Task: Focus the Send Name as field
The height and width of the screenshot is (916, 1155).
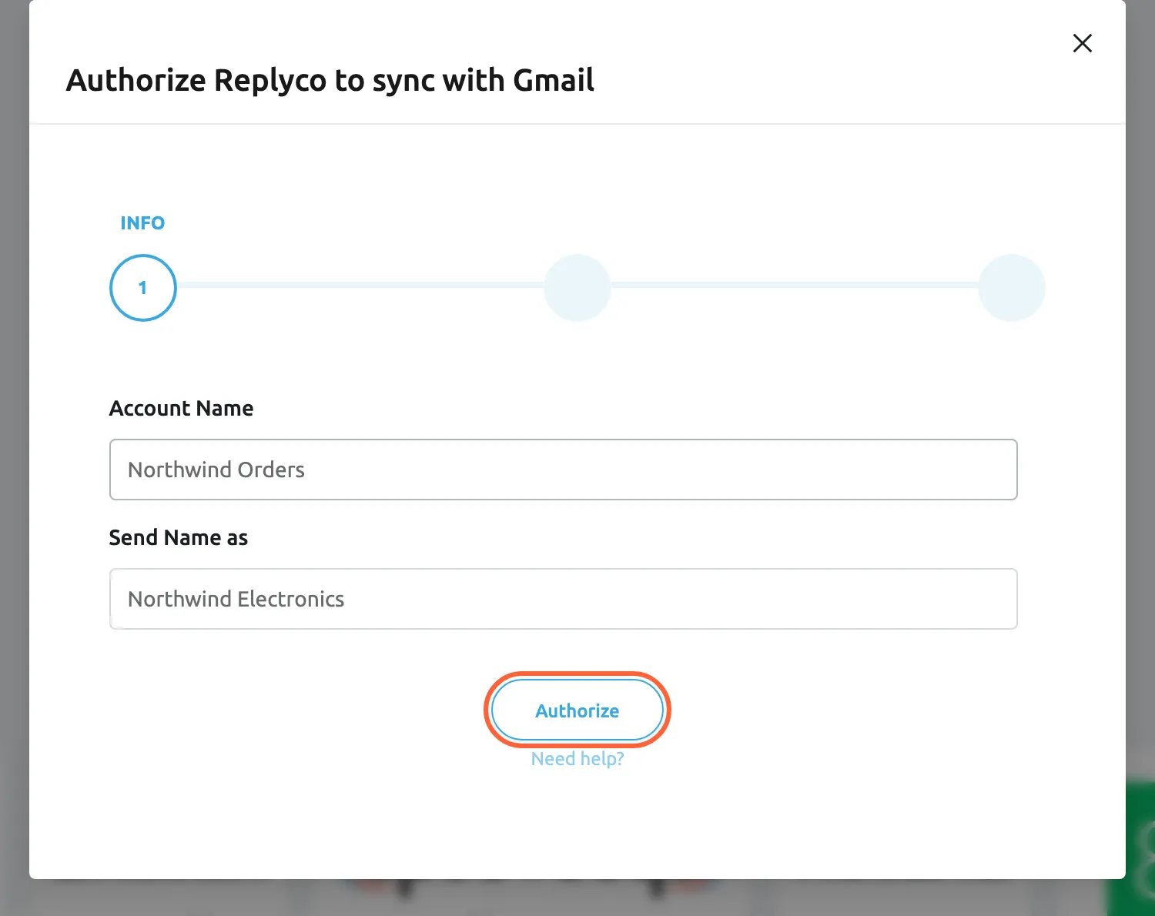Action: 564,599
